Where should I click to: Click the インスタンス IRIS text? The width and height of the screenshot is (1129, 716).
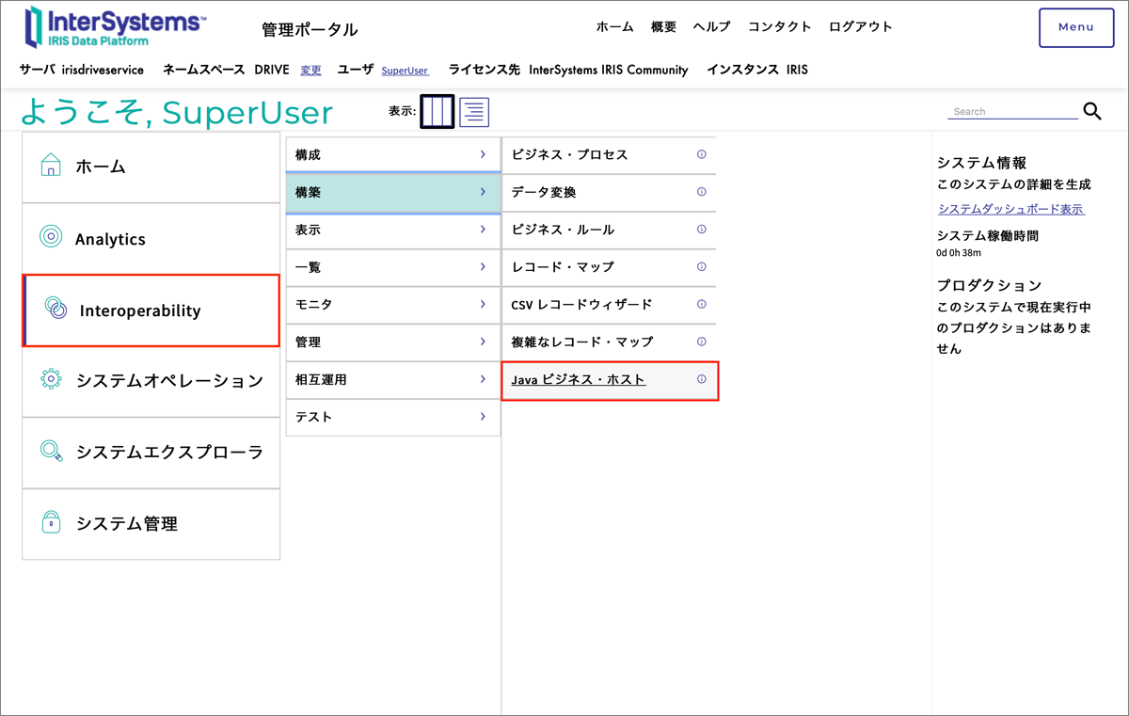756,70
